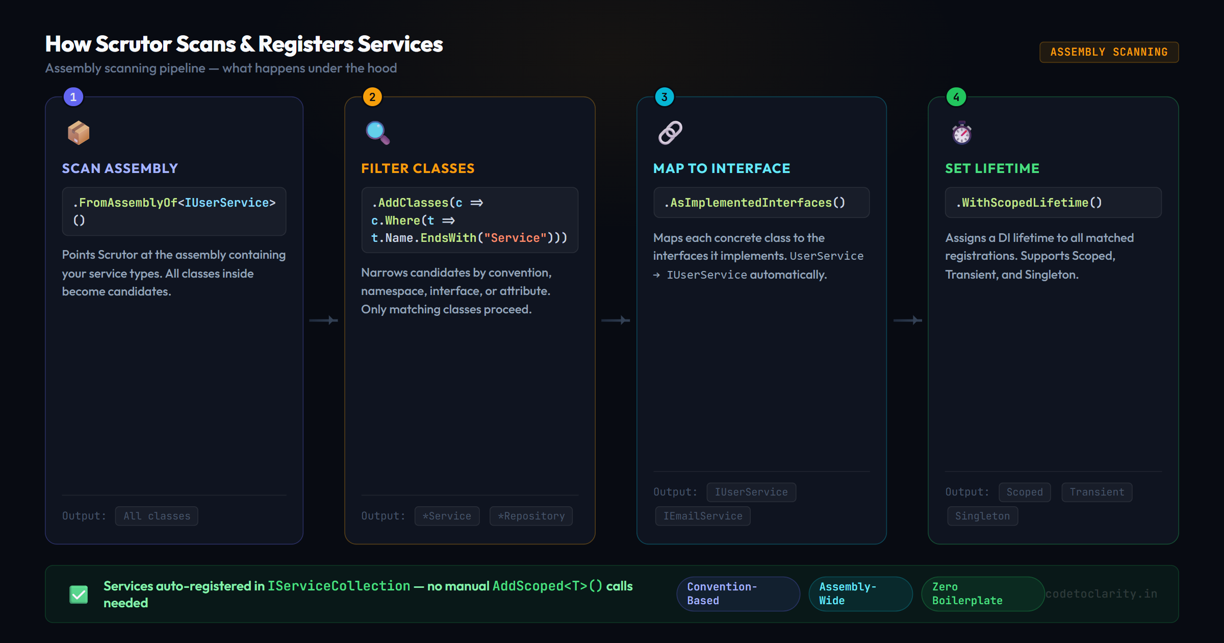Toggle the green services auto-registered checkbox

[x=79, y=593]
